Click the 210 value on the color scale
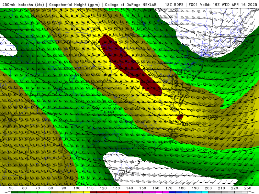Screen dimensions: 259x194 [221, 188]
